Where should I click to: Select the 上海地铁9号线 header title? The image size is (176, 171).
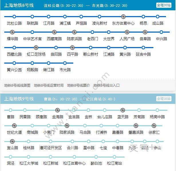19,99
